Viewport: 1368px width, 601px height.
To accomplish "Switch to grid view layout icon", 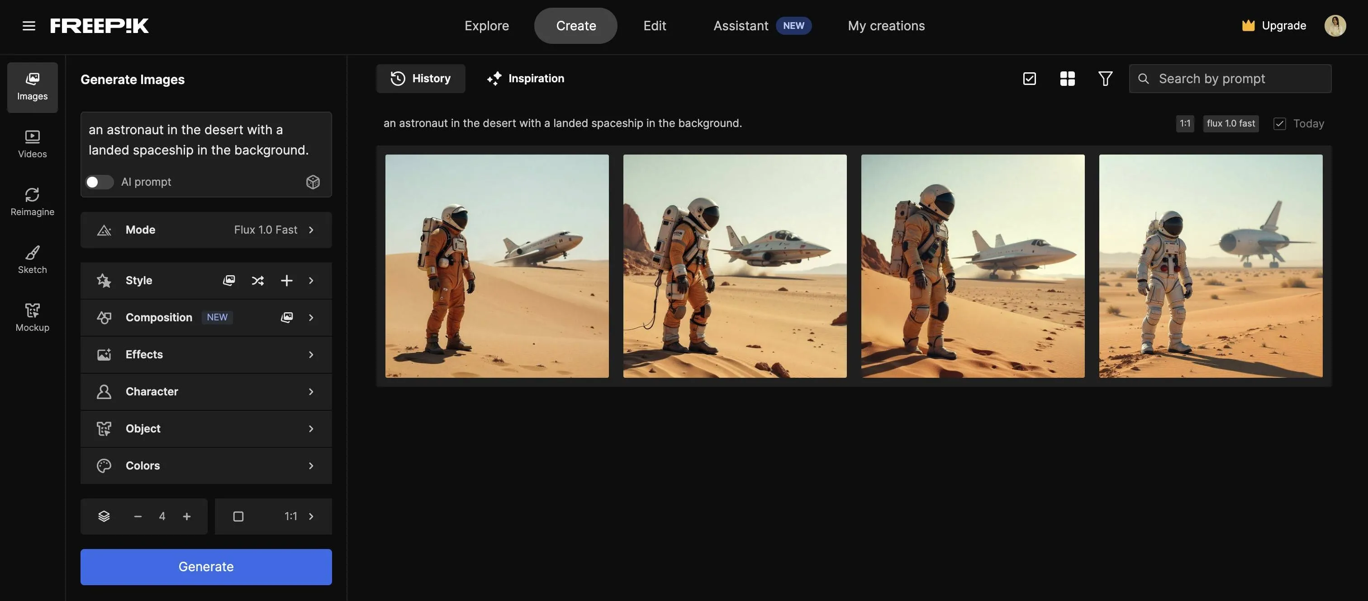I will [1067, 79].
